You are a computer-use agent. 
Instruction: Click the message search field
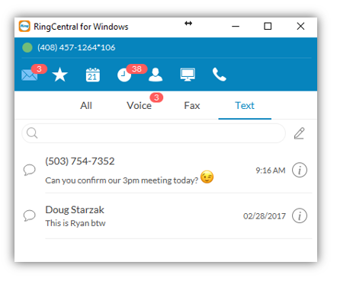pyautogui.click(x=154, y=133)
